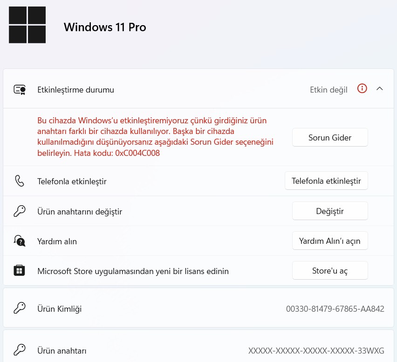Click the Telefonla etkinleştir button

326,181
